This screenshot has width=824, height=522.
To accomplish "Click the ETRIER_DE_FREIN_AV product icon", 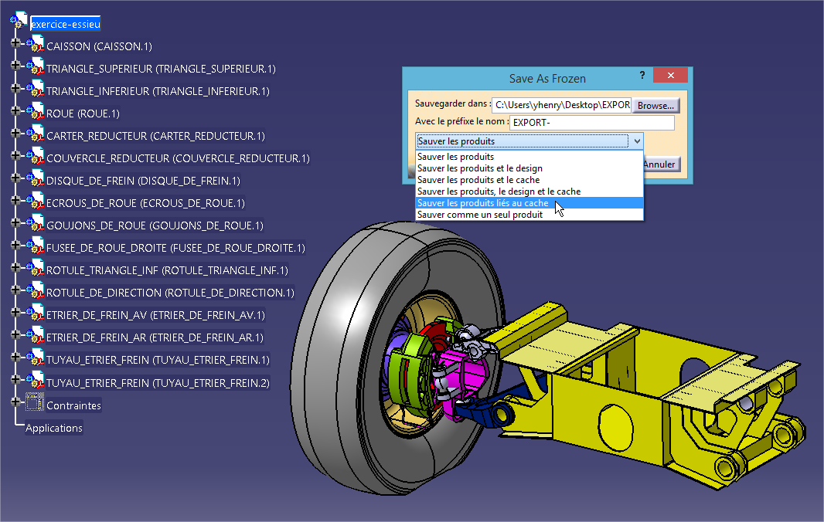I will click(36, 314).
